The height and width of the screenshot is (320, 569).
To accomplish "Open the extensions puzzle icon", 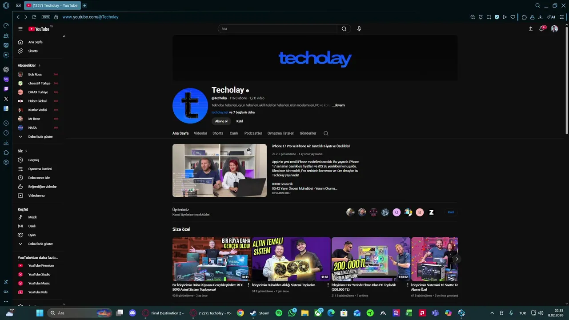I will pos(525,17).
